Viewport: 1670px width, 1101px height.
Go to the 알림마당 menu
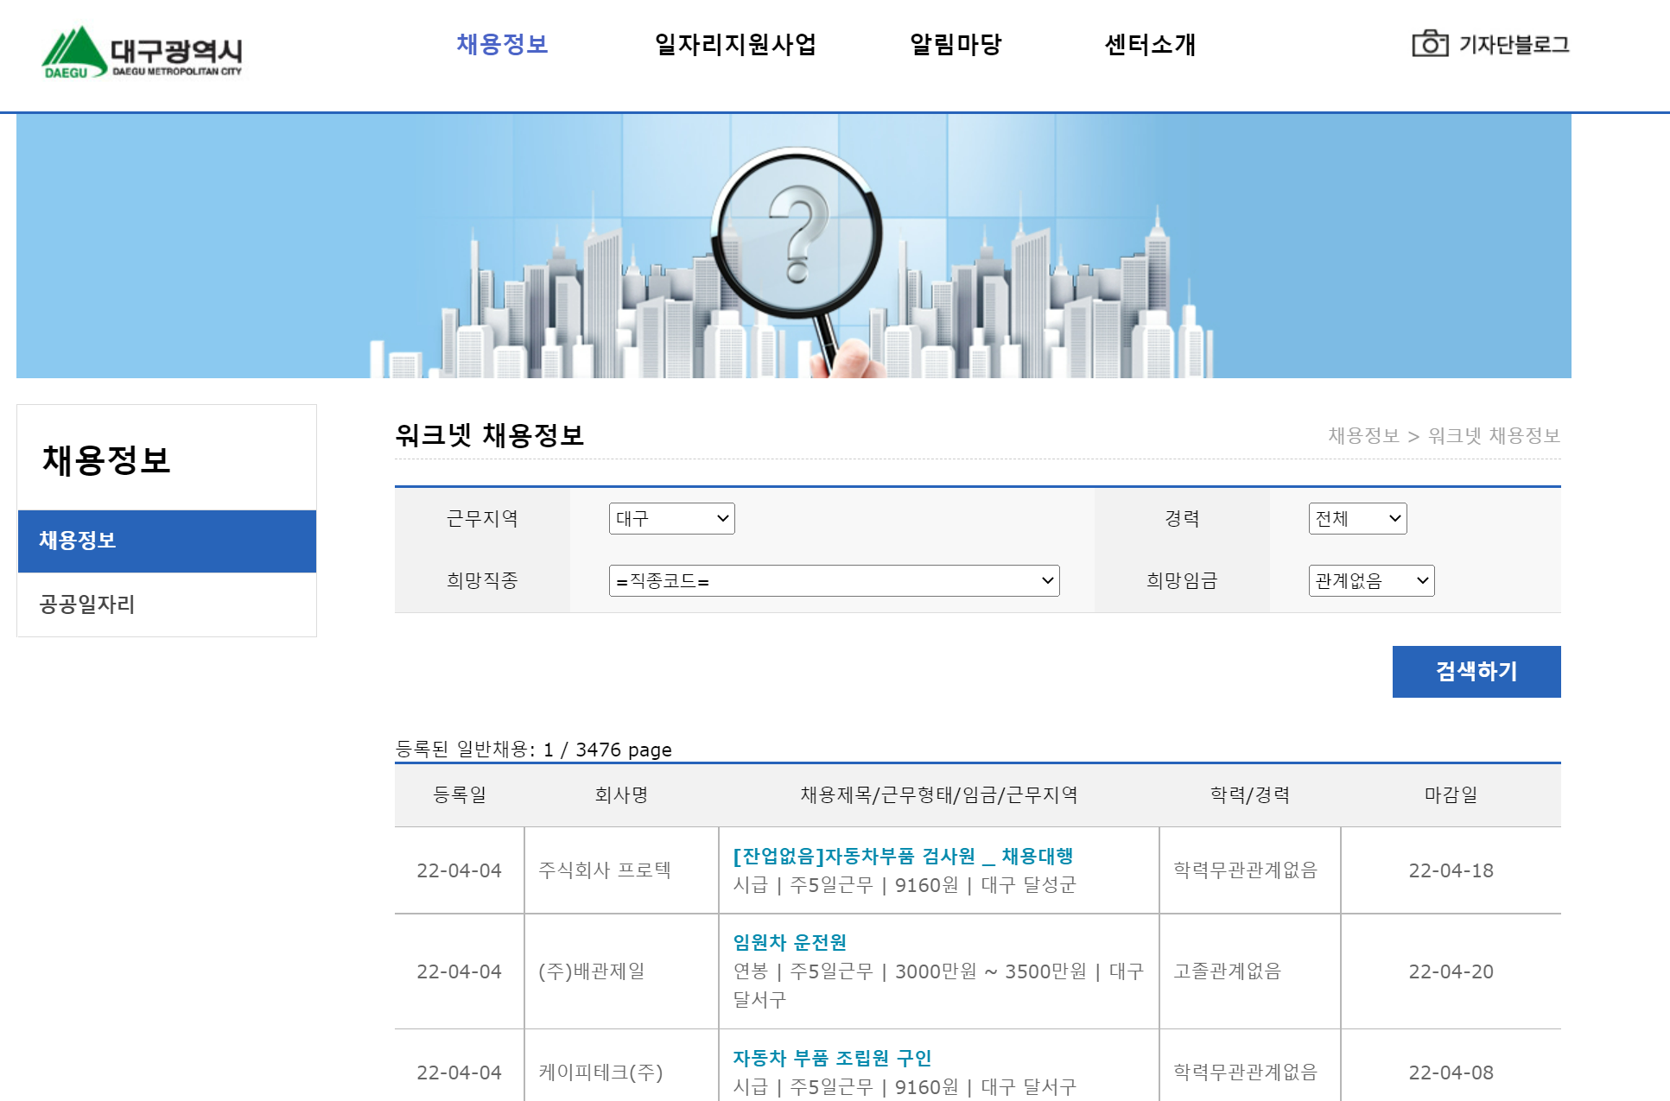point(955,44)
